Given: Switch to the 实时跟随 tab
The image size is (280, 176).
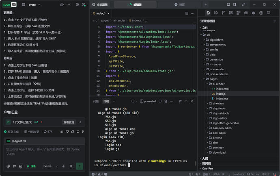Looking at the screenshot, I should [x=100, y=4].
